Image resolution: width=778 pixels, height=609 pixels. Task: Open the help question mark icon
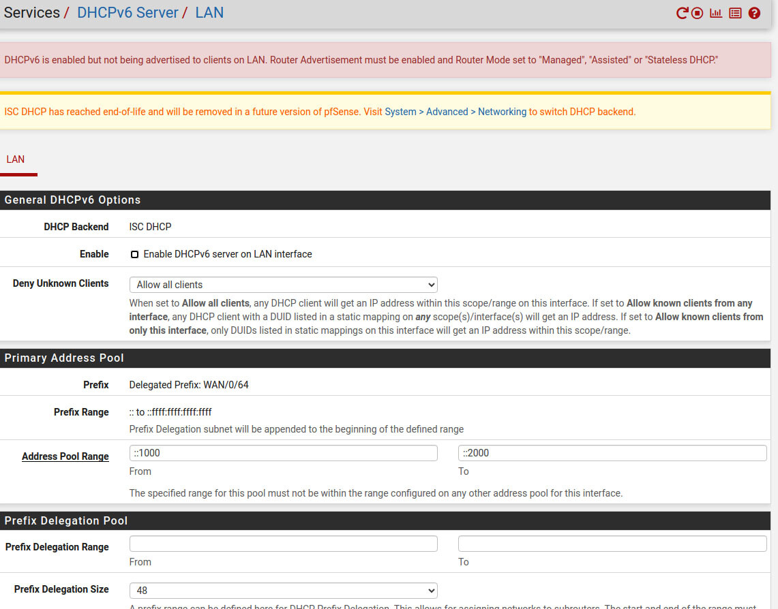(754, 14)
